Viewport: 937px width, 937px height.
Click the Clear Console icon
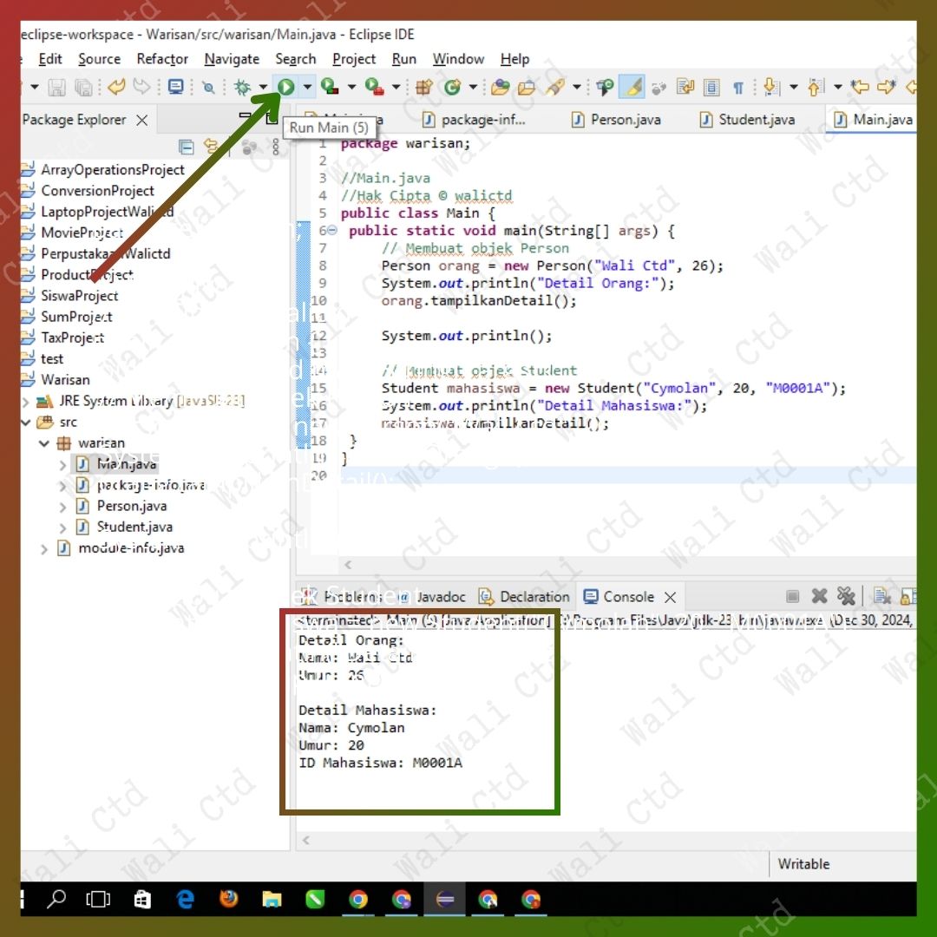pyautogui.click(x=881, y=596)
